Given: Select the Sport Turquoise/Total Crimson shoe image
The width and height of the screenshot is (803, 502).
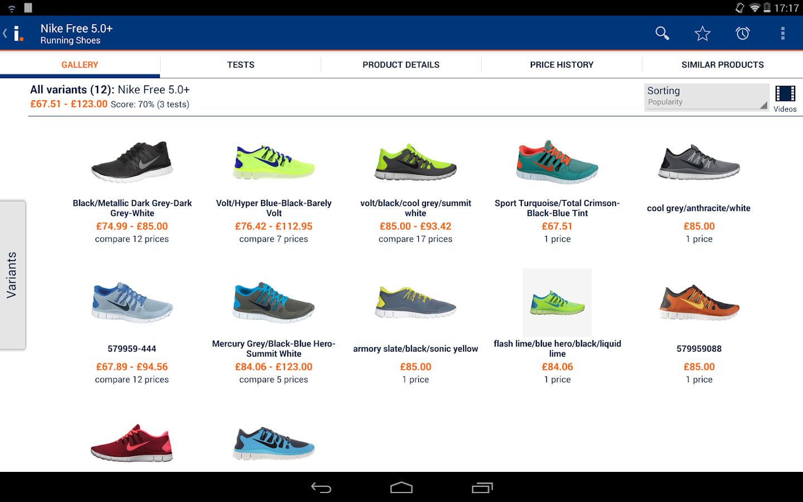Looking at the screenshot, I should click(557, 162).
